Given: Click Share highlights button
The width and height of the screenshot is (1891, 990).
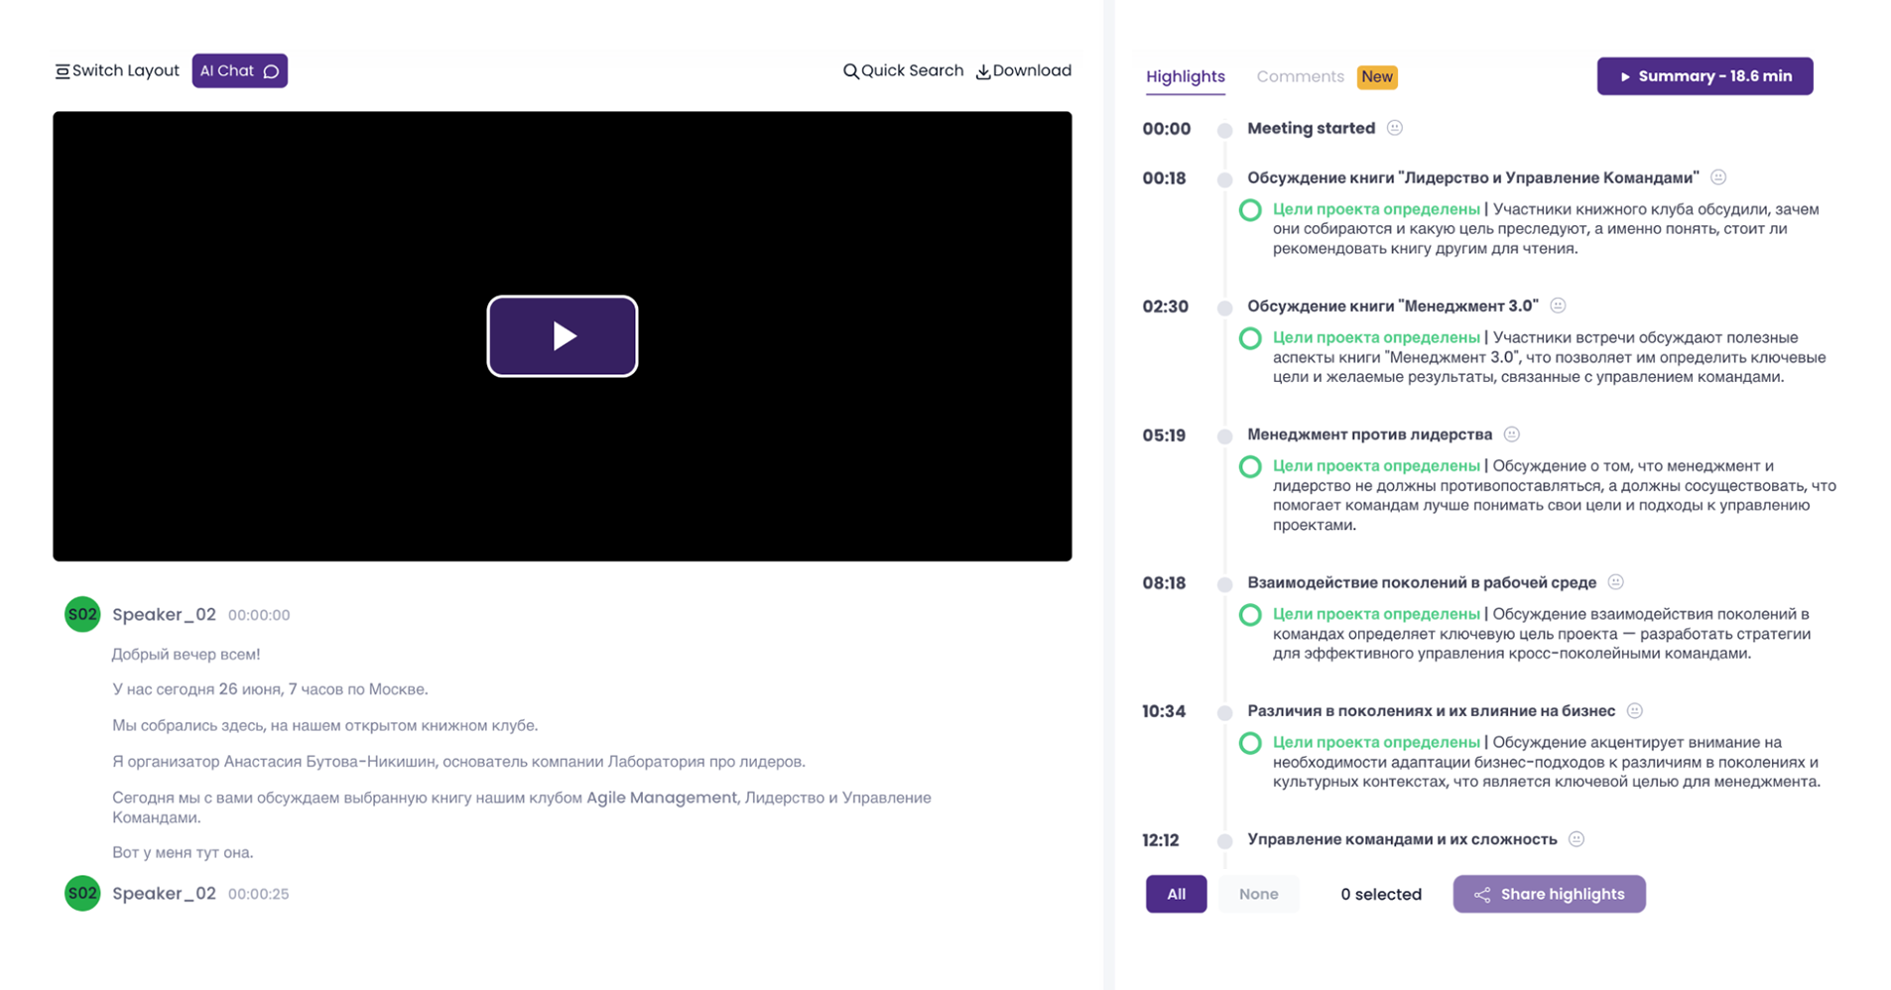Looking at the screenshot, I should coord(1549,894).
